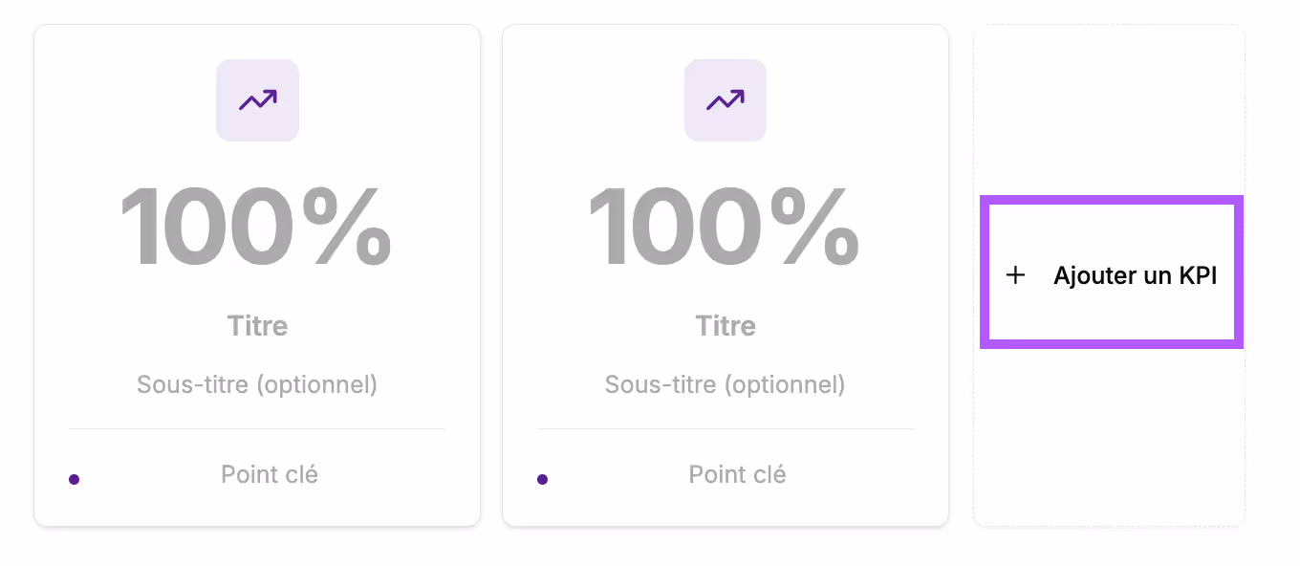The height and width of the screenshot is (566, 1300).
Task: Click the Ajouter un KPI button
Action: 1111,273
